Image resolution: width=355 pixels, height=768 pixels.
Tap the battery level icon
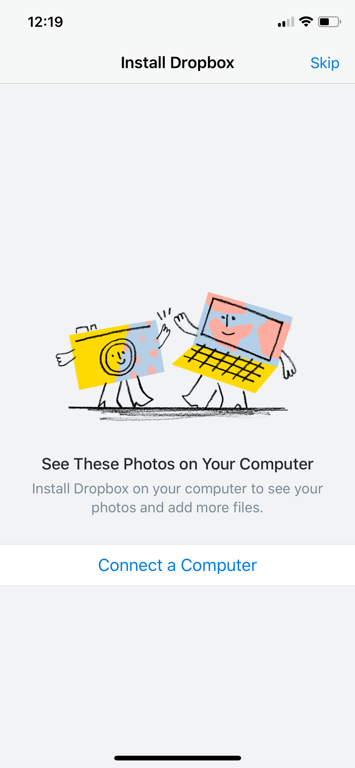329,22
